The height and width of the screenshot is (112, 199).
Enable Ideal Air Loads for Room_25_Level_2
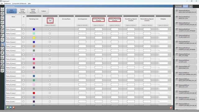point(50,59)
